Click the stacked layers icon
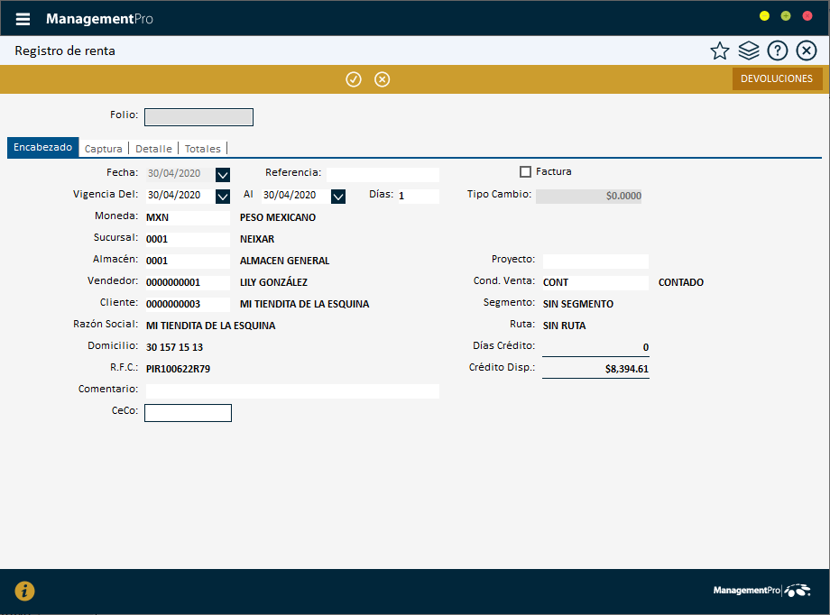The height and width of the screenshot is (615, 830). [x=749, y=51]
